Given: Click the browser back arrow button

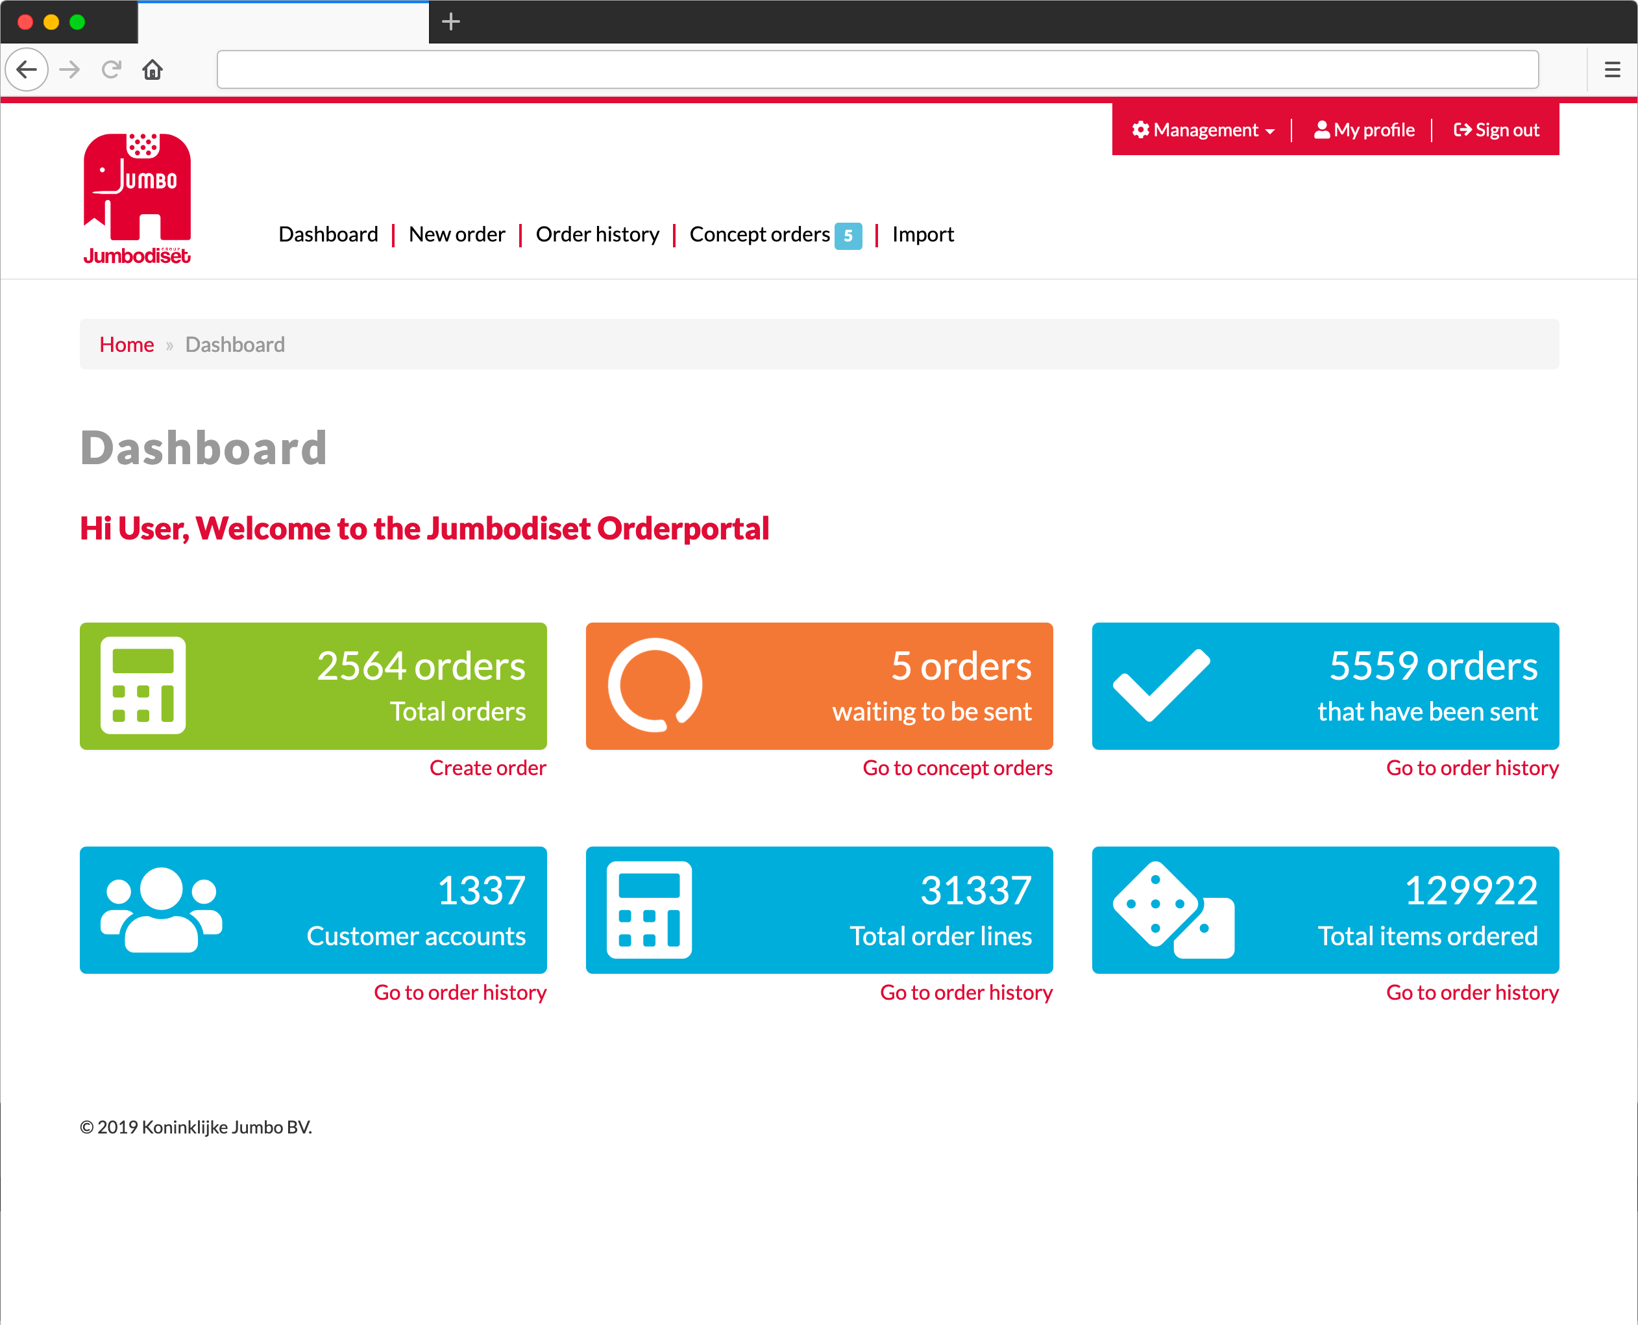Looking at the screenshot, I should (27, 70).
